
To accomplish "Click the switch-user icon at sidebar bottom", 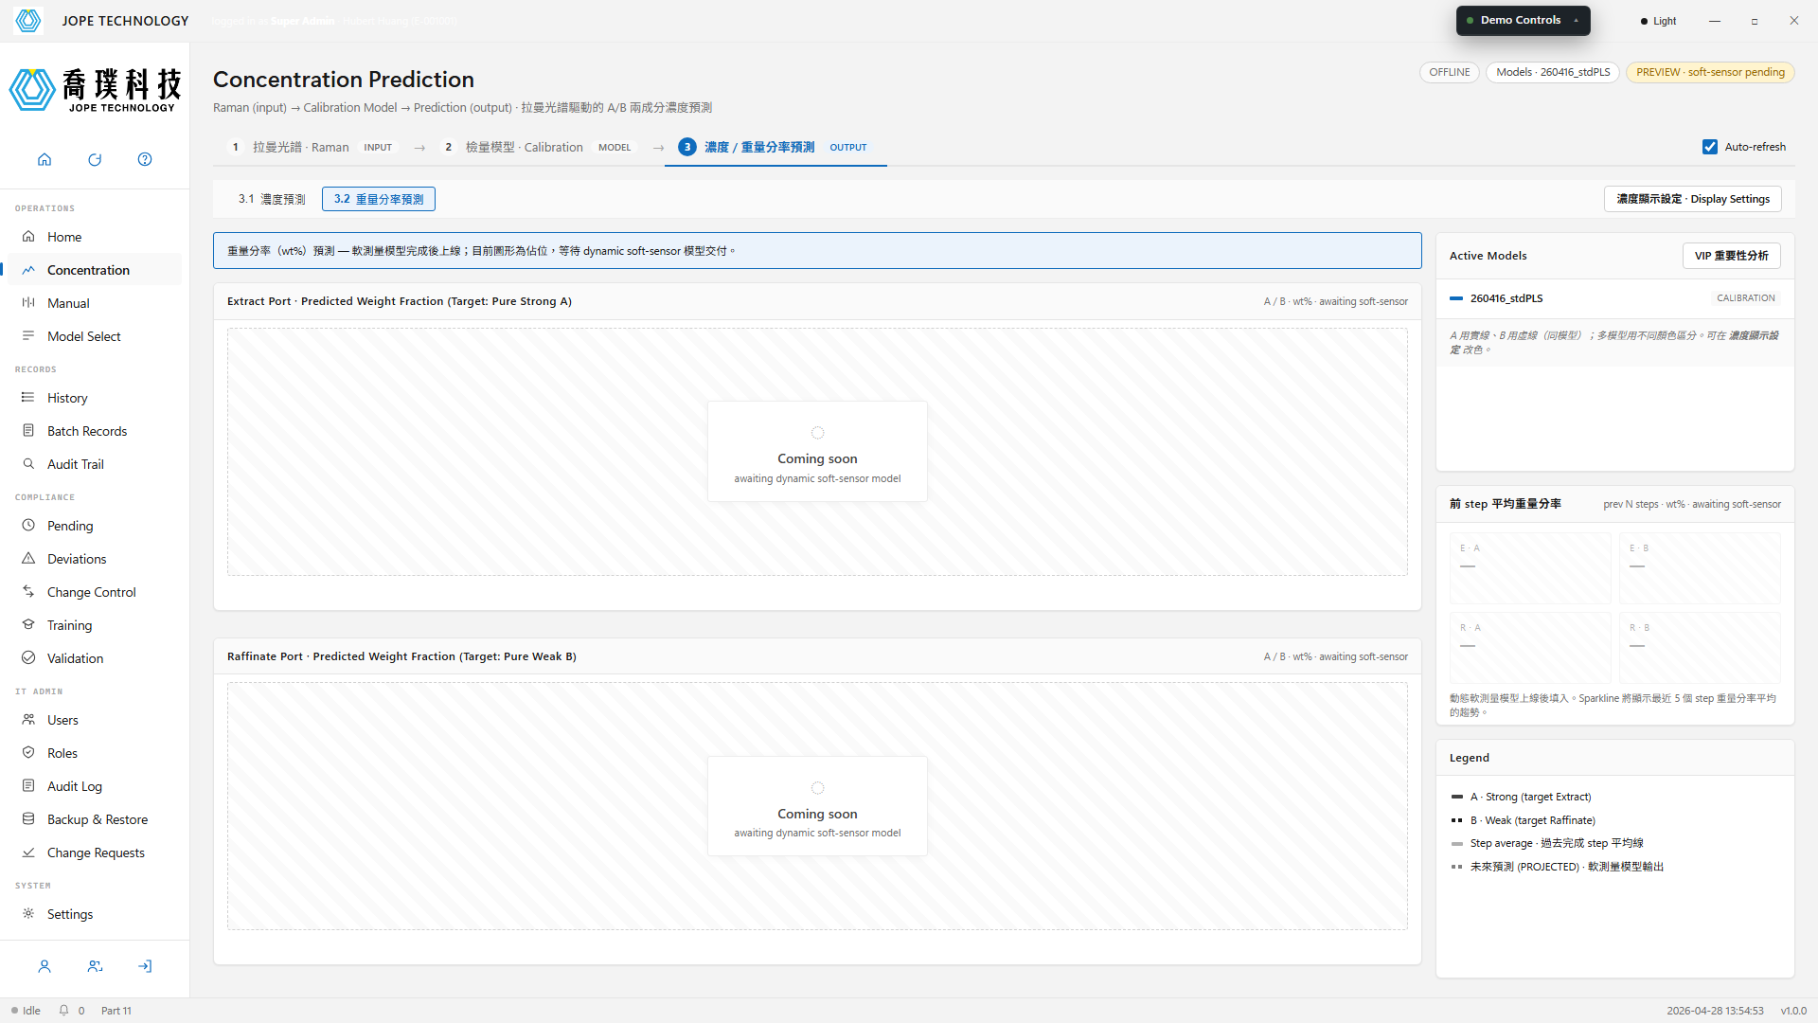I will (95, 966).
